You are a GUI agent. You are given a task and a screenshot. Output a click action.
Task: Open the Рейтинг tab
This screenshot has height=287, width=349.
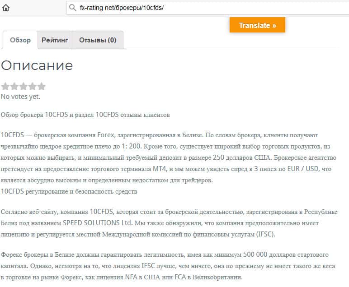[x=55, y=40]
